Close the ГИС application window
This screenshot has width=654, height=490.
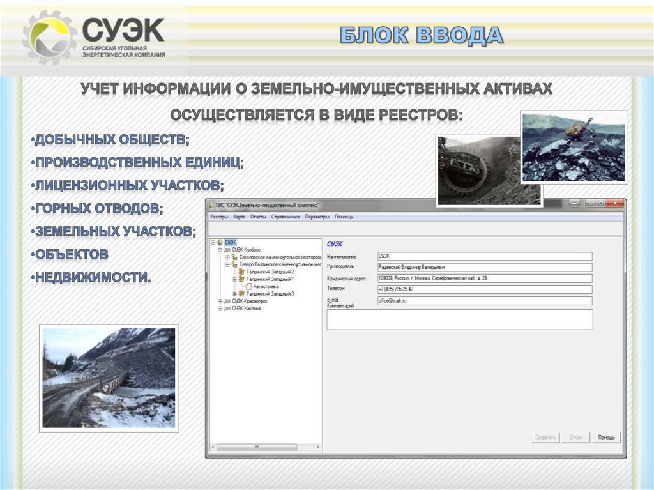(x=615, y=203)
